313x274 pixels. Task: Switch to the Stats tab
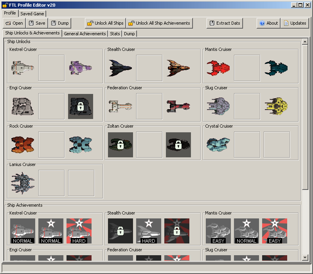[115, 34]
